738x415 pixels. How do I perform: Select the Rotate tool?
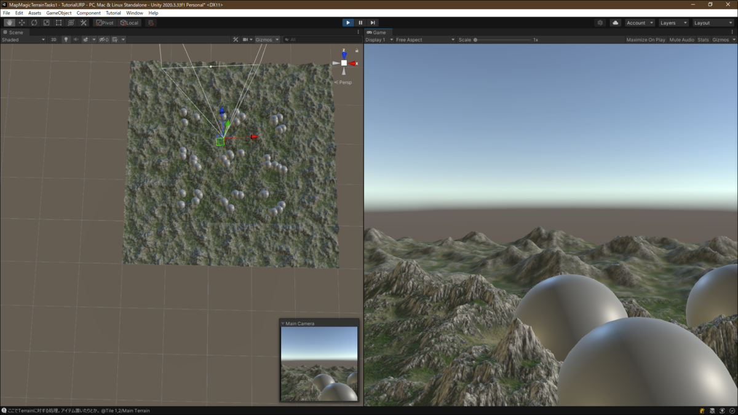(34, 23)
